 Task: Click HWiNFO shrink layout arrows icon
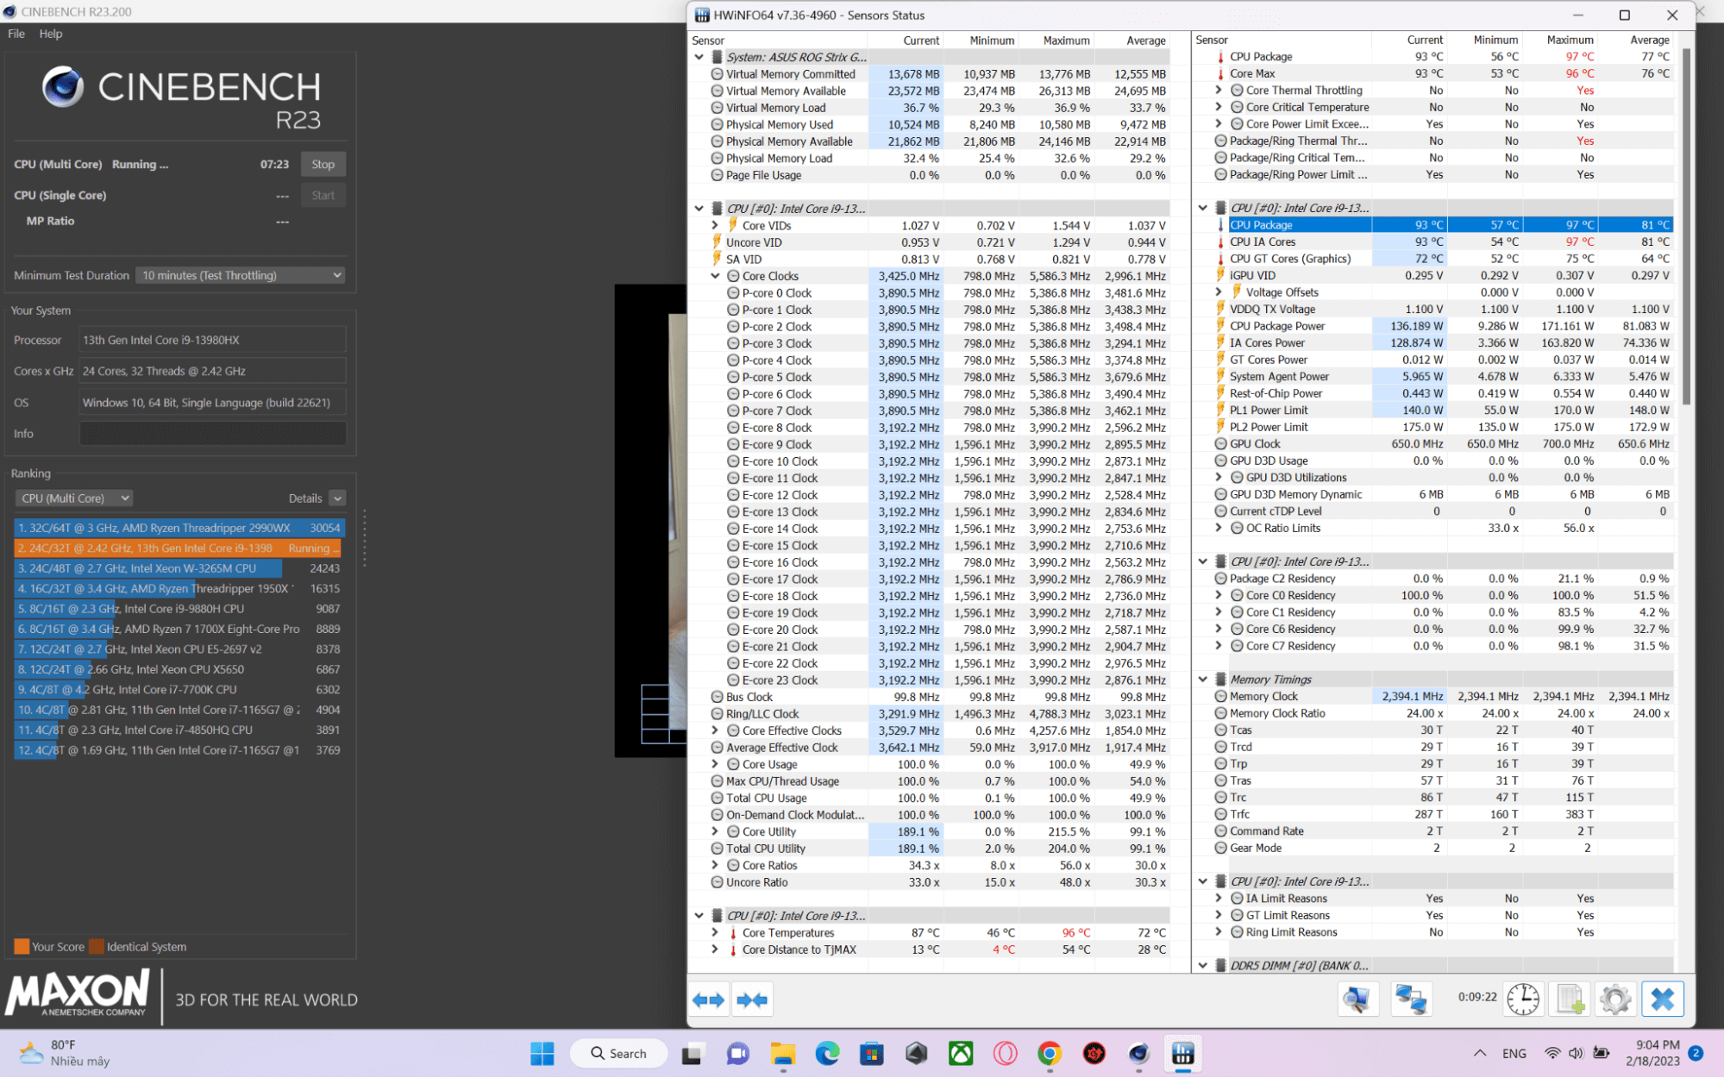pyautogui.click(x=751, y=1000)
